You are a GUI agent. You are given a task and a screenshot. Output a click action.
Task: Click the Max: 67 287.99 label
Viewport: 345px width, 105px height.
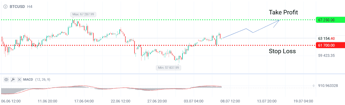tap(82, 15)
